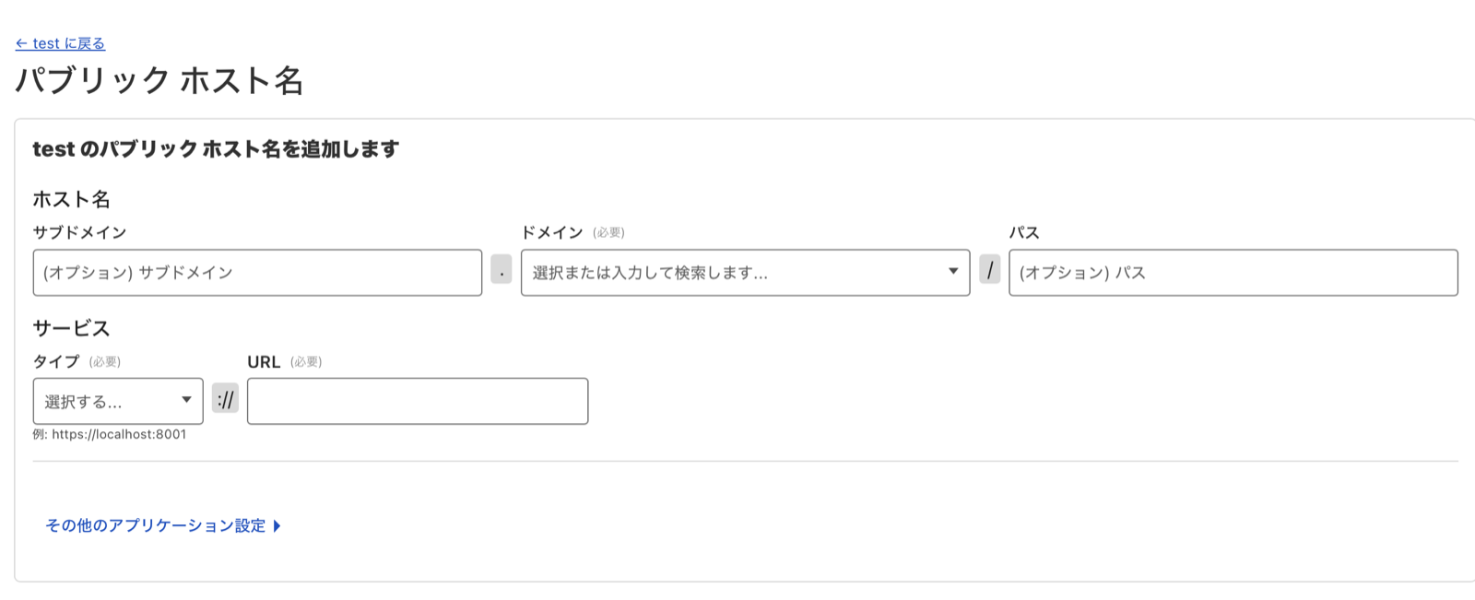The height and width of the screenshot is (600, 1475).
Task: Click the back arrow link to test
Action: tap(60, 43)
